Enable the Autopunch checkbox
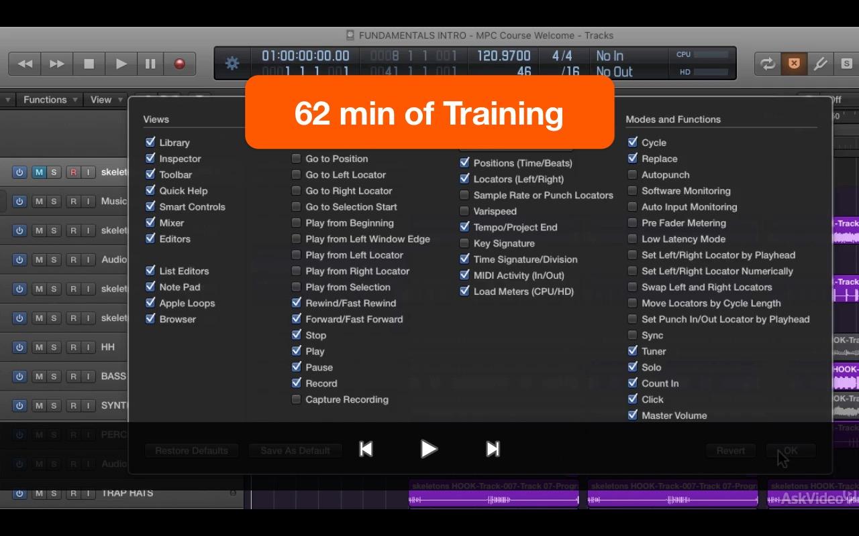 pyautogui.click(x=632, y=175)
